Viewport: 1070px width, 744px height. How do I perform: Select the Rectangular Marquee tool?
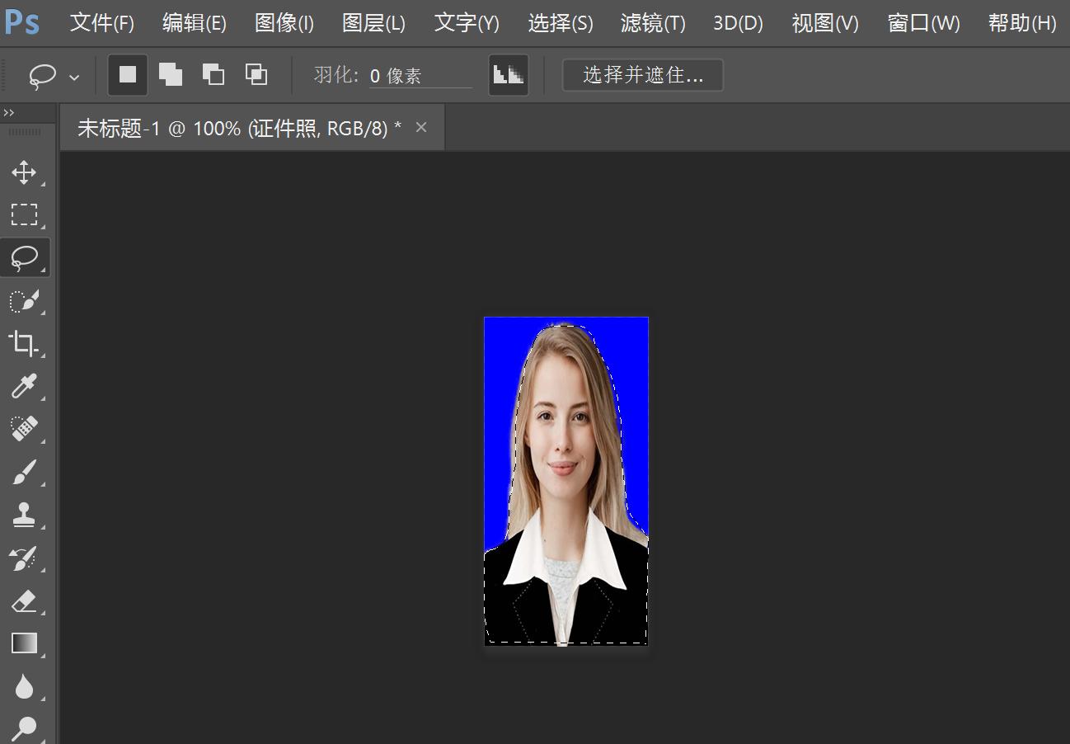click(x=25, y=215)
